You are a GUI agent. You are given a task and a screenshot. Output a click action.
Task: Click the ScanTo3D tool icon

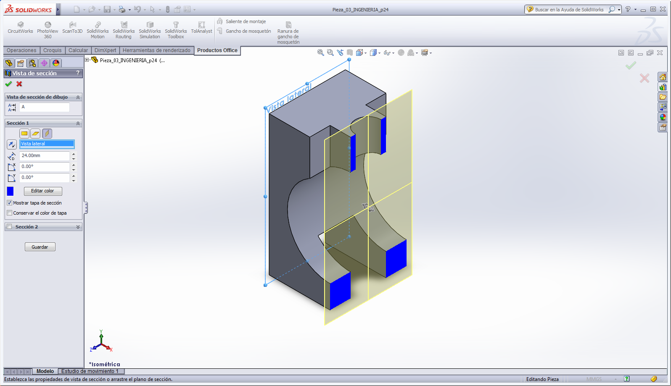coord(72,25)
